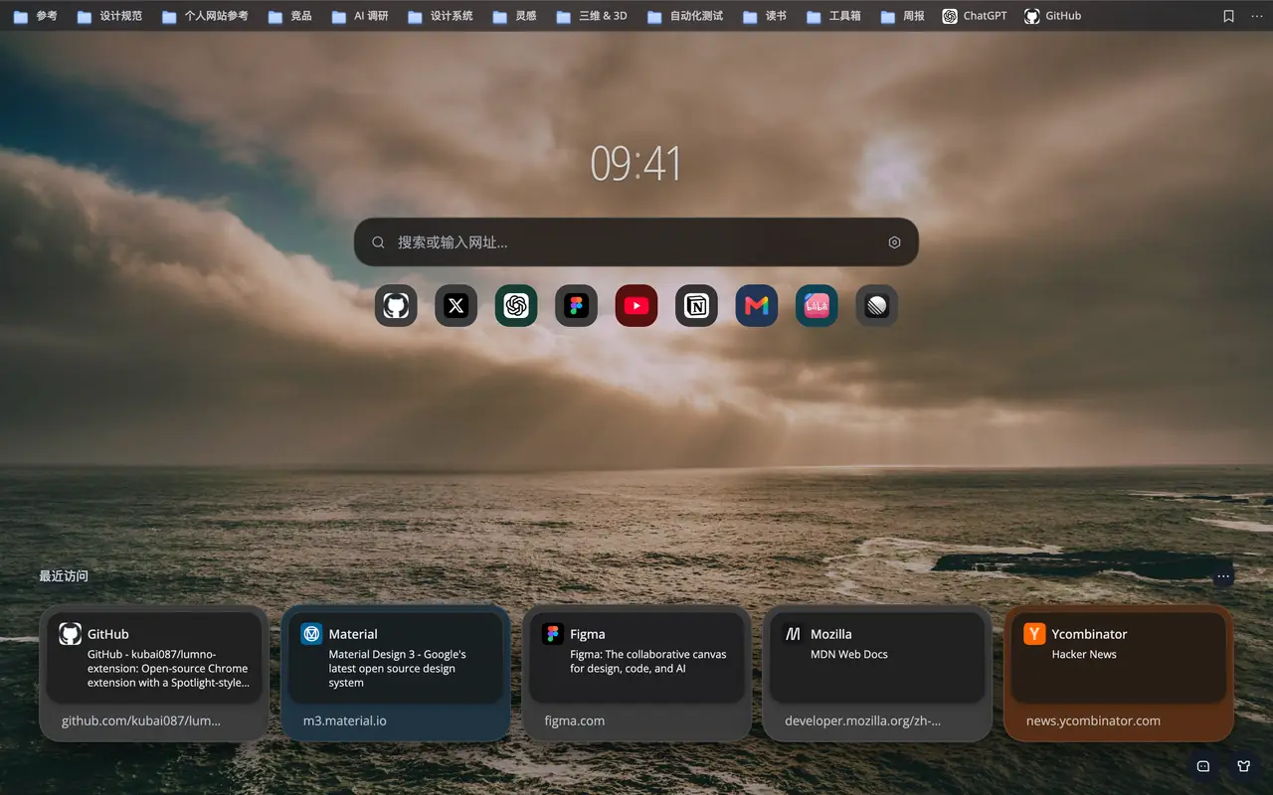Click the 最近访问 section heading
Viewport: 1273px width, 795px height.
64,576
